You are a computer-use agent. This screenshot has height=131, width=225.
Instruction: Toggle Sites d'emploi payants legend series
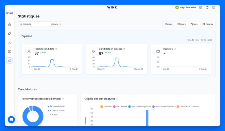pyautogui.click(x=164, y=106)
